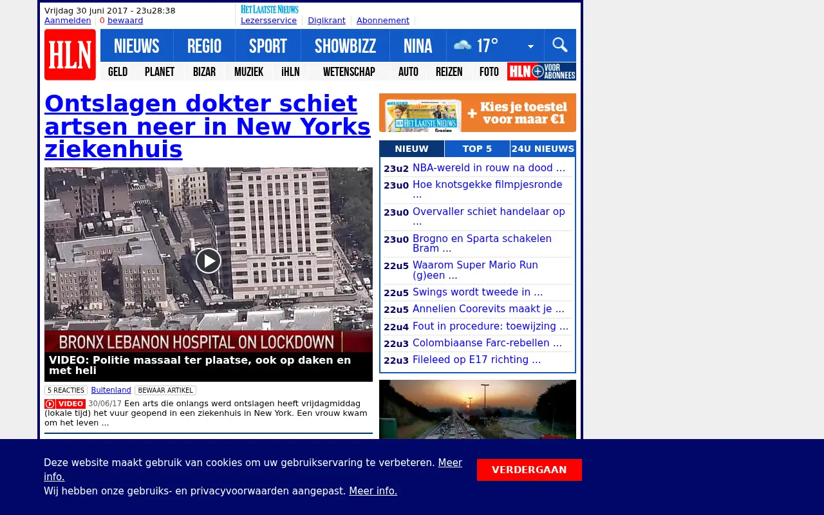Open the bewaard articles link
The image size is (824, 515).
(x=125, y=21)
